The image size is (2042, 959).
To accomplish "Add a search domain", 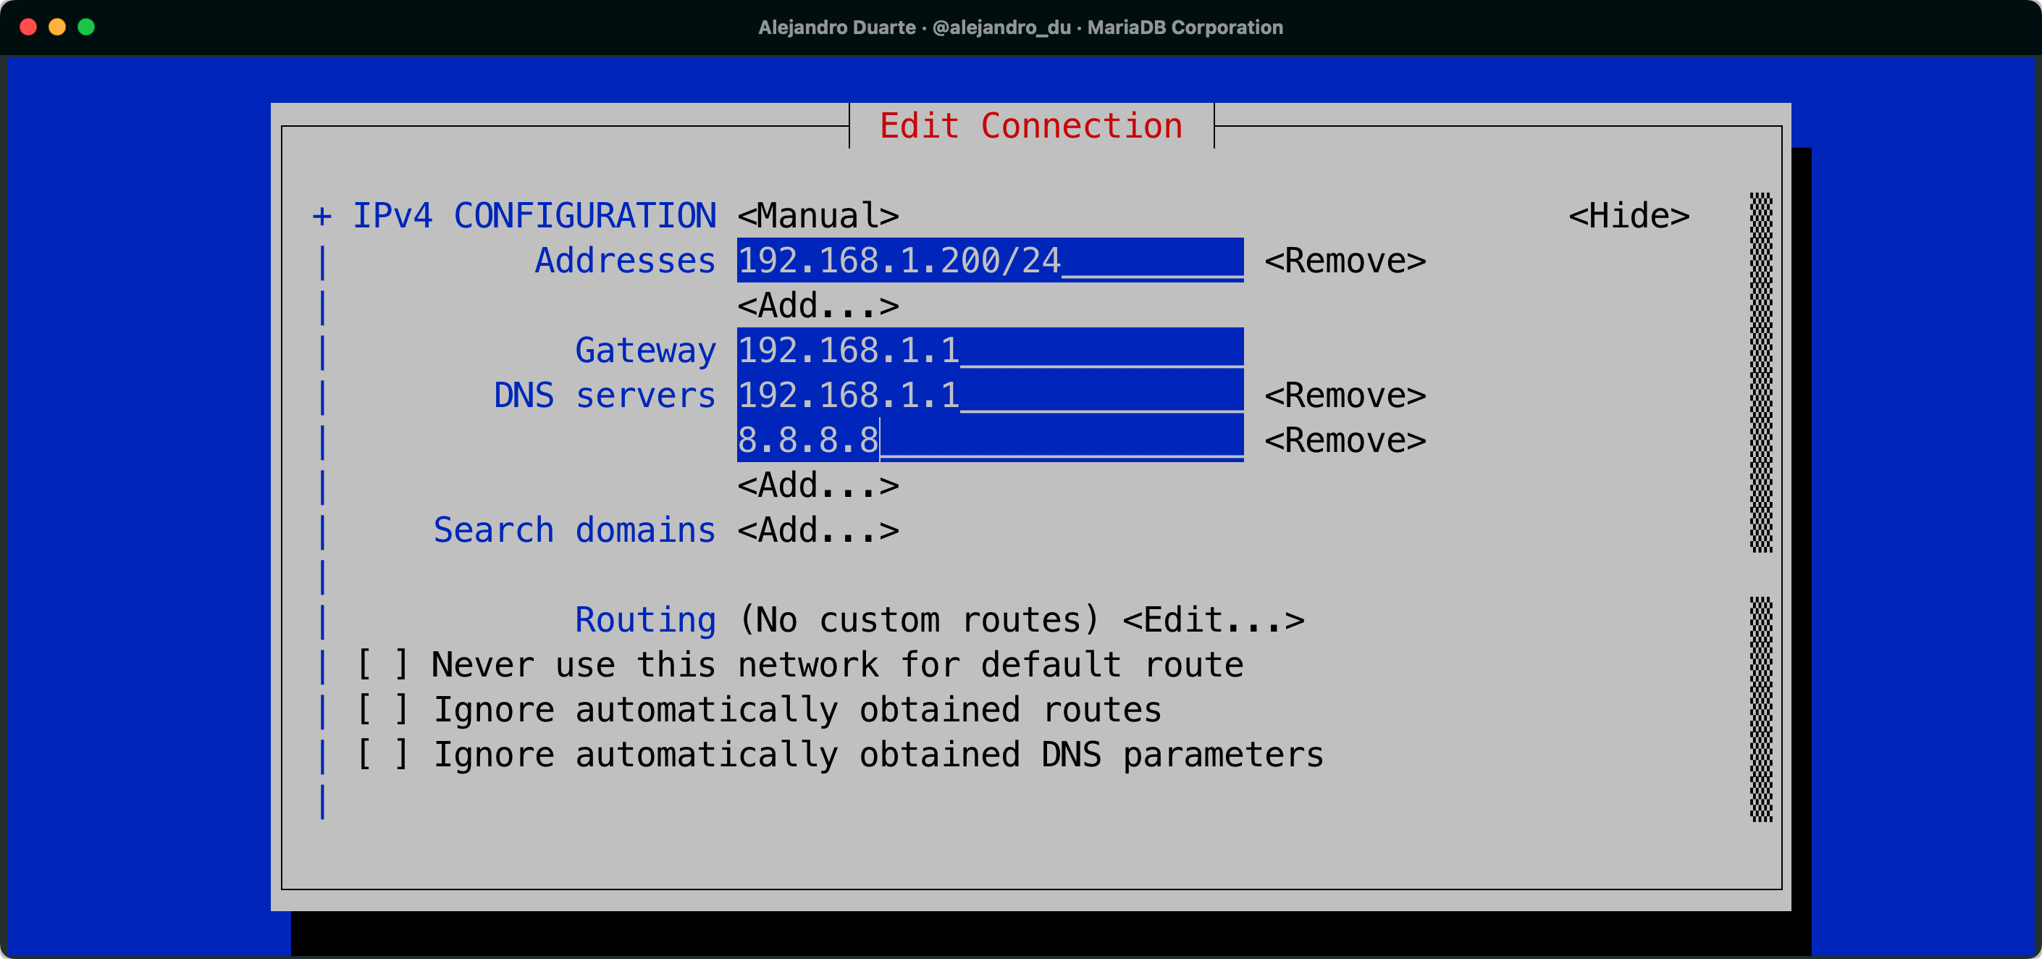I will (818, 530).
